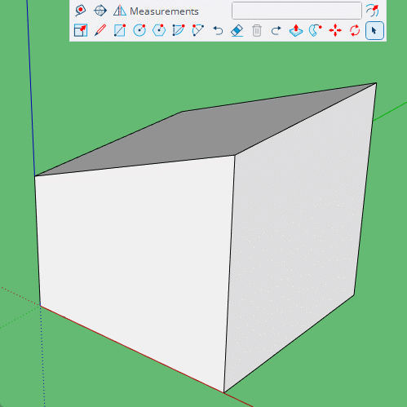
Task: Select the Polygon drawing tool
Action: [159, 30]
